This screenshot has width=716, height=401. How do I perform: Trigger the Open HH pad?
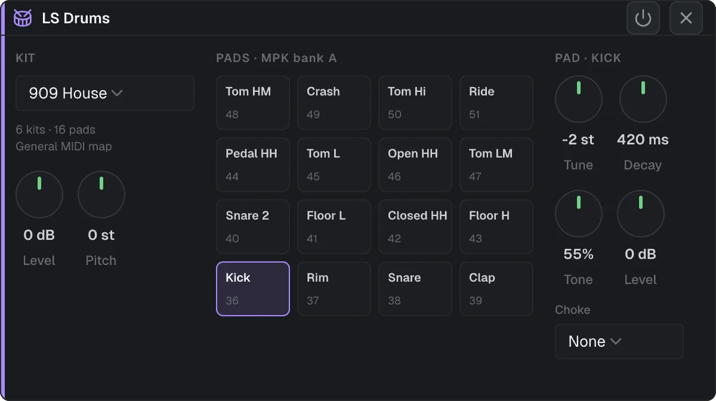(x=415, y=165)
